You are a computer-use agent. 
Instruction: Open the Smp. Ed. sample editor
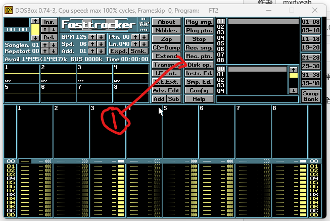[x=199, y=82]
